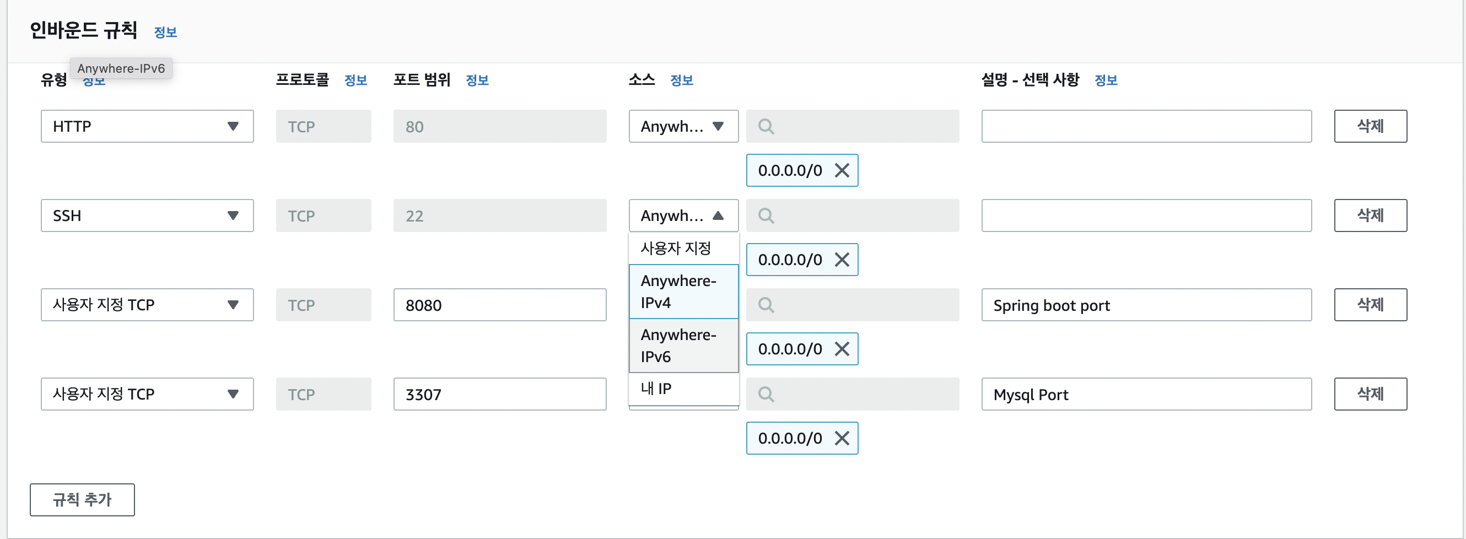Open the HTTP type dropdown

147,126
